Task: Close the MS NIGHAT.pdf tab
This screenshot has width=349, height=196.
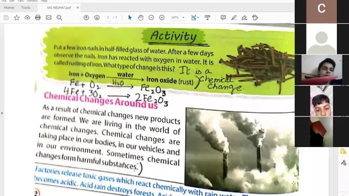Action: (77, 8)
